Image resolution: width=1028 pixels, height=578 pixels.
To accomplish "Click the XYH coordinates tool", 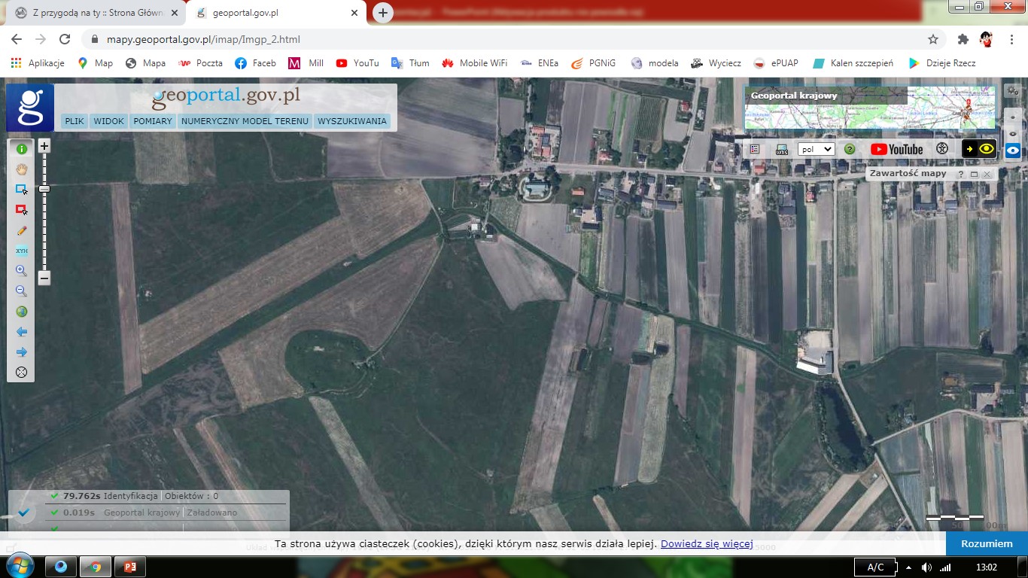I will (21, 251).
